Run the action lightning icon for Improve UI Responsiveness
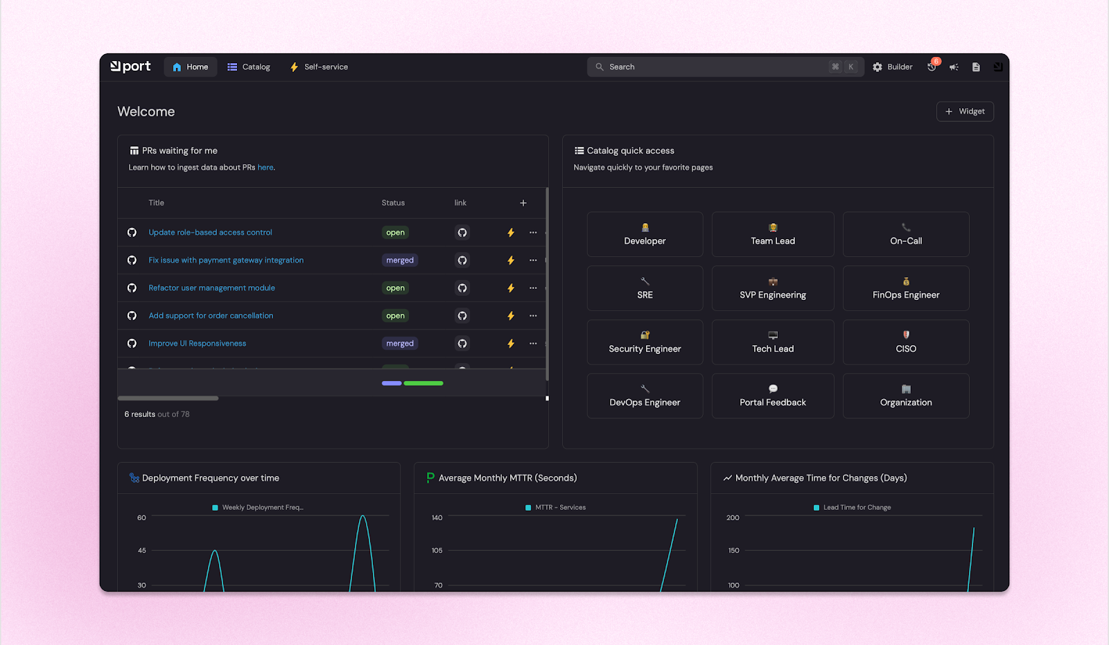This screenshot has height=645, width=1109. tap(510, 343)
